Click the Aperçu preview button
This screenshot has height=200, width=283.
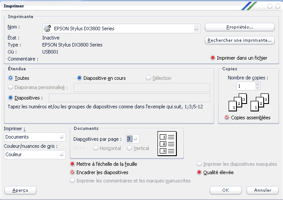(x=20, y=190)
